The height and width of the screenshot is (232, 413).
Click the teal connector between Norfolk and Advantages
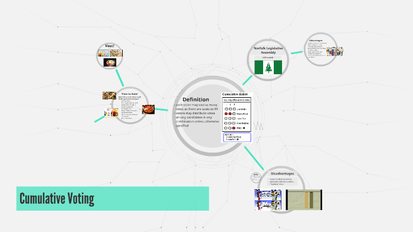(297, 52)
